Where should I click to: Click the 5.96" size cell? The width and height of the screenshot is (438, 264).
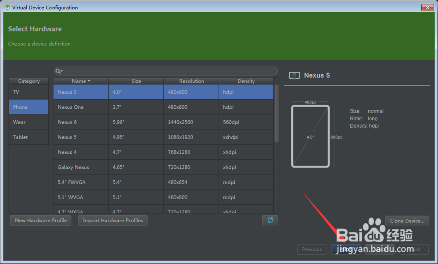[x=136, y=122]
